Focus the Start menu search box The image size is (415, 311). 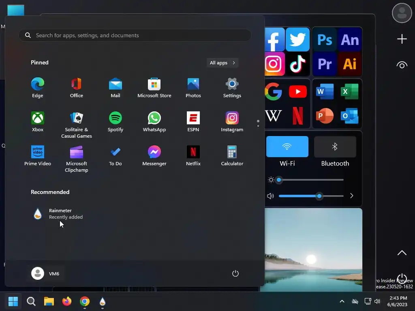pyautogui.click(x=135, y=35)
